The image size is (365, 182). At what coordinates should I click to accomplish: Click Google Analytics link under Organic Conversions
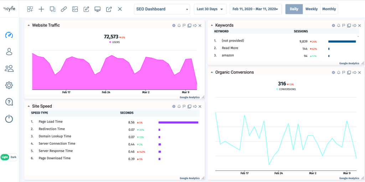349,178
